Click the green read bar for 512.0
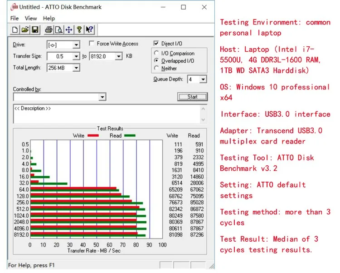 (x=88, y=209)
